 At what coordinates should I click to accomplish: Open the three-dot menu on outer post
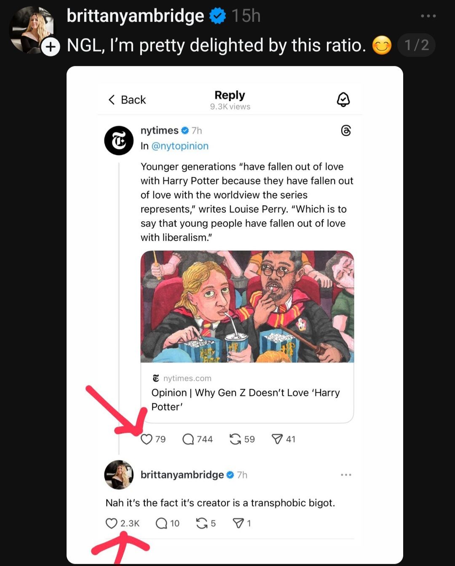428,16
